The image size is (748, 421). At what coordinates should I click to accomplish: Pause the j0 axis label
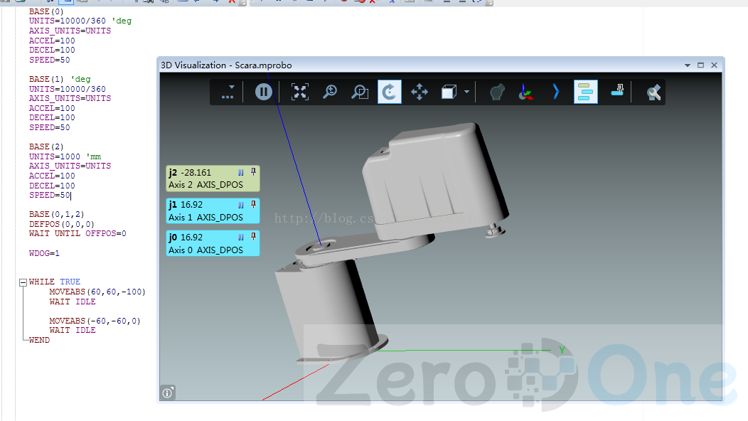(241, 238)
